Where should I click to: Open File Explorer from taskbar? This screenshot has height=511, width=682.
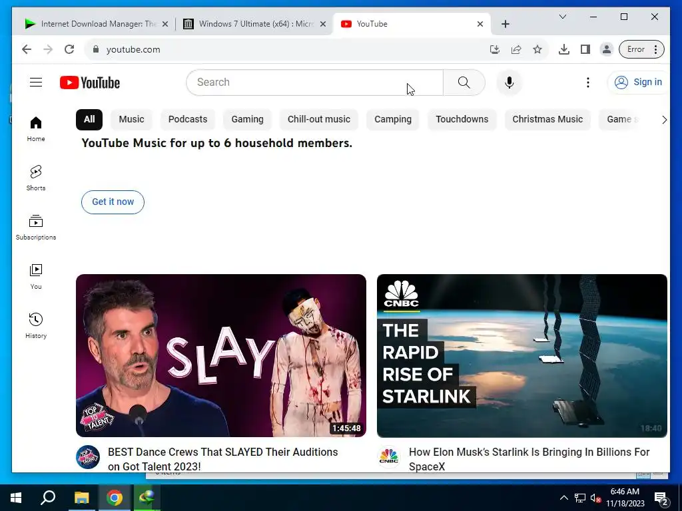(x=81, y=498)
